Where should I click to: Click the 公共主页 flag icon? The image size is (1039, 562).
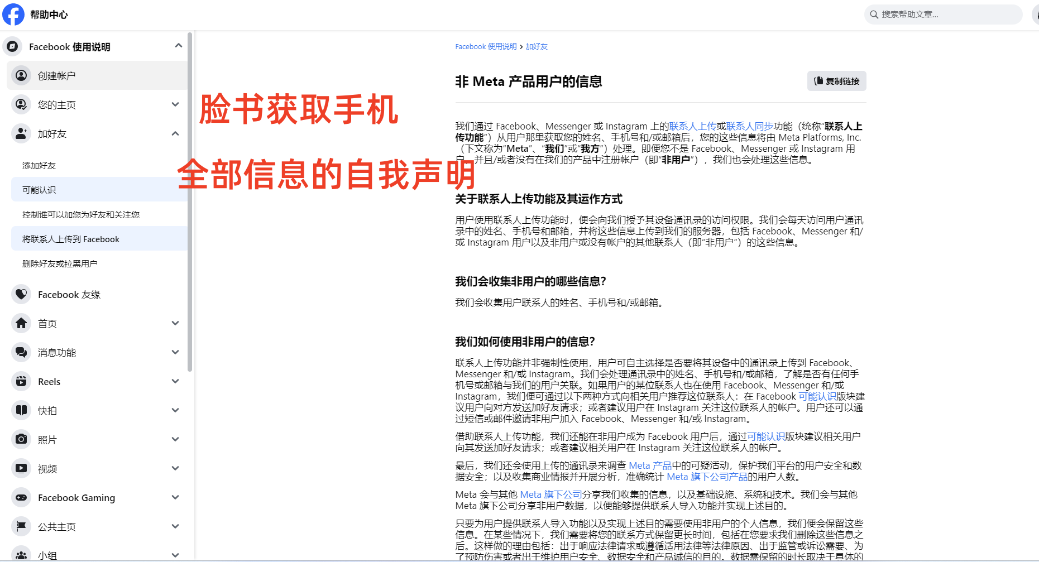point(21,526)
